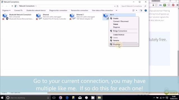
Task: Open the change view icon
Action: pos(134,11)
